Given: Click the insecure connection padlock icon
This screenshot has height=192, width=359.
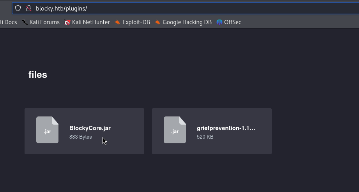Looking at the screenshot, I should tap(28, 8).
